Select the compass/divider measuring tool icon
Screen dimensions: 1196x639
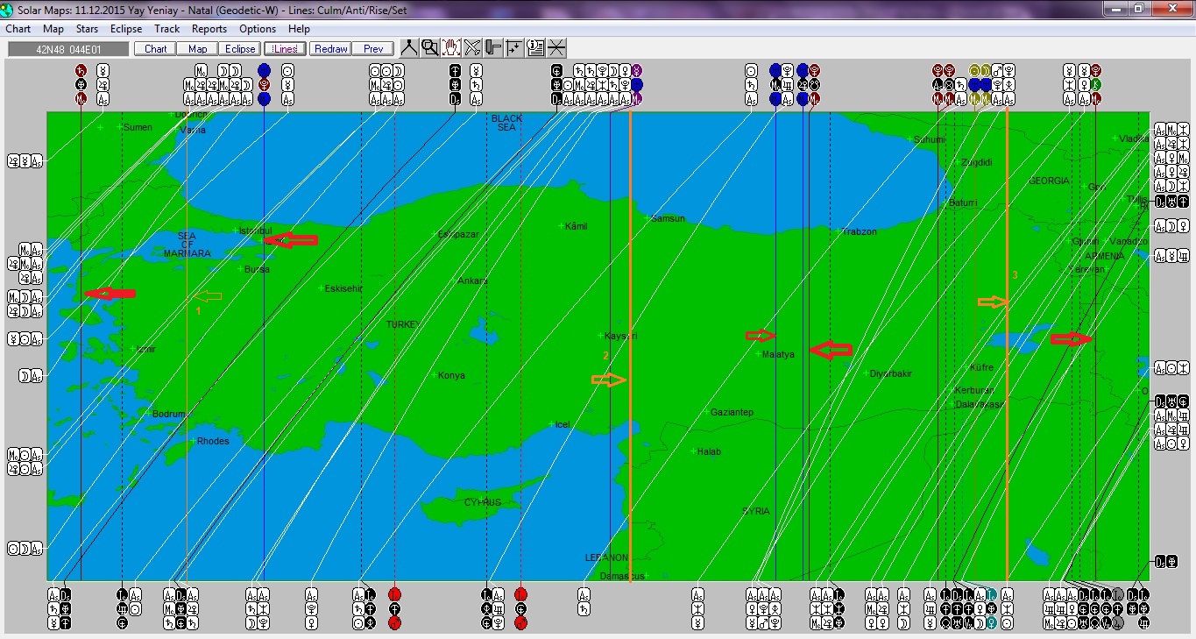point(408,48)
